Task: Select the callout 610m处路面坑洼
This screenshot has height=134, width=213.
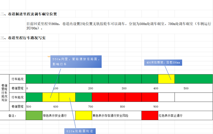Action: pos(80,131)
